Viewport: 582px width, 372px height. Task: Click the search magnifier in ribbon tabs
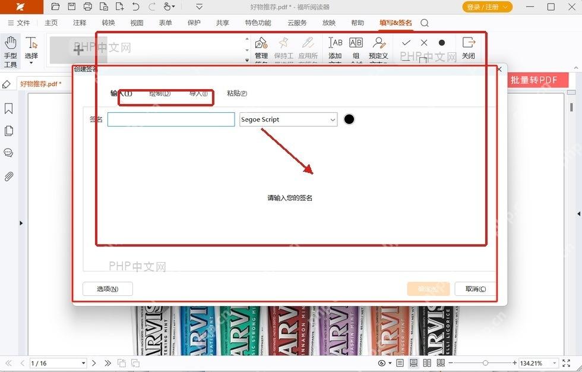click(425, 23)
